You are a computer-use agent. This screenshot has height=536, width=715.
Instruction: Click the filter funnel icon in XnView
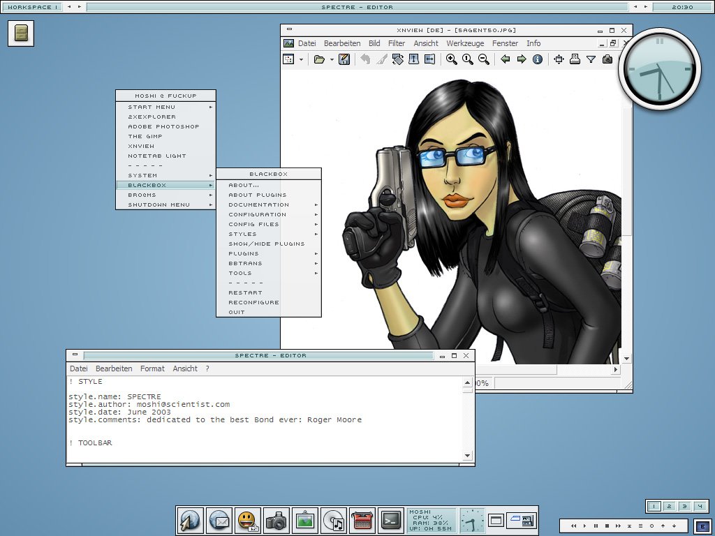coord(591,59)
